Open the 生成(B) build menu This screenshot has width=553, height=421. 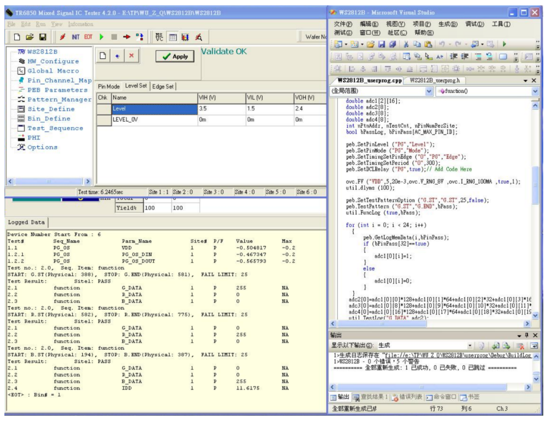pos(447,24)
